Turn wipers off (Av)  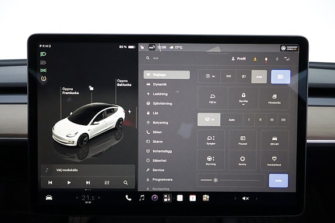[x=209, y=119]
